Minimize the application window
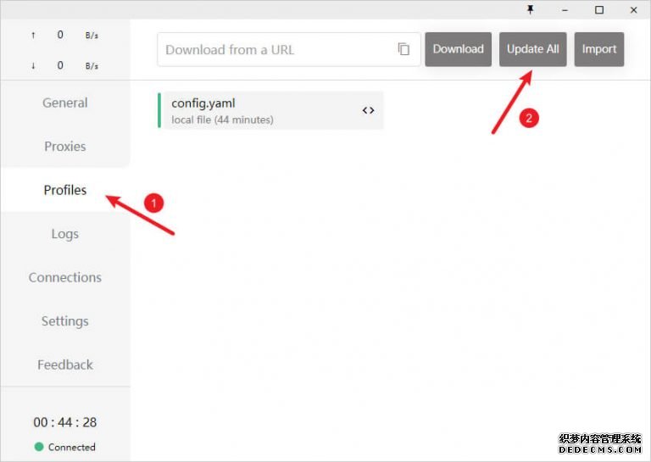 pos(565,9)
